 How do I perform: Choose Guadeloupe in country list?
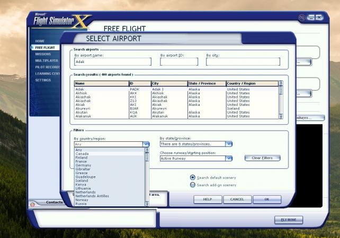(x=110, y=177)
